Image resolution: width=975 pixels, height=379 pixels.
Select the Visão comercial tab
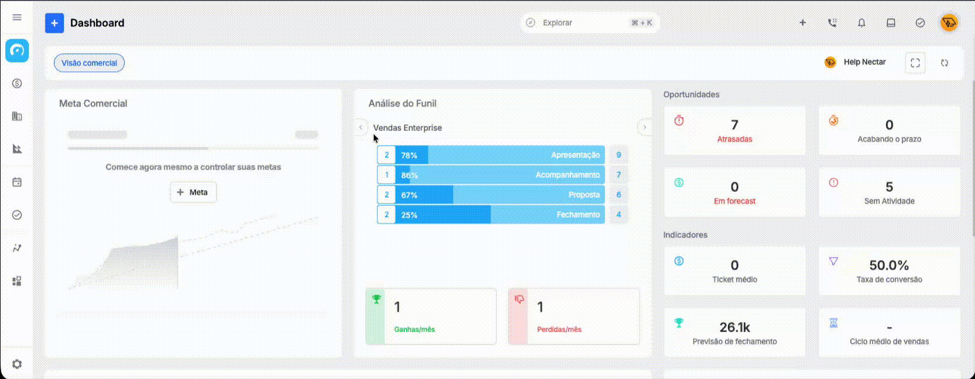tap(89, 63)
